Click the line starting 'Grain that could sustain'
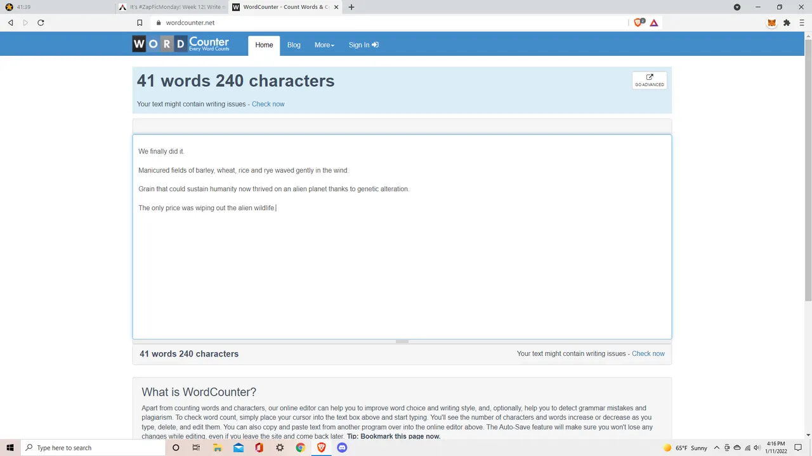812x456 pixels. (x=274, y=189)
